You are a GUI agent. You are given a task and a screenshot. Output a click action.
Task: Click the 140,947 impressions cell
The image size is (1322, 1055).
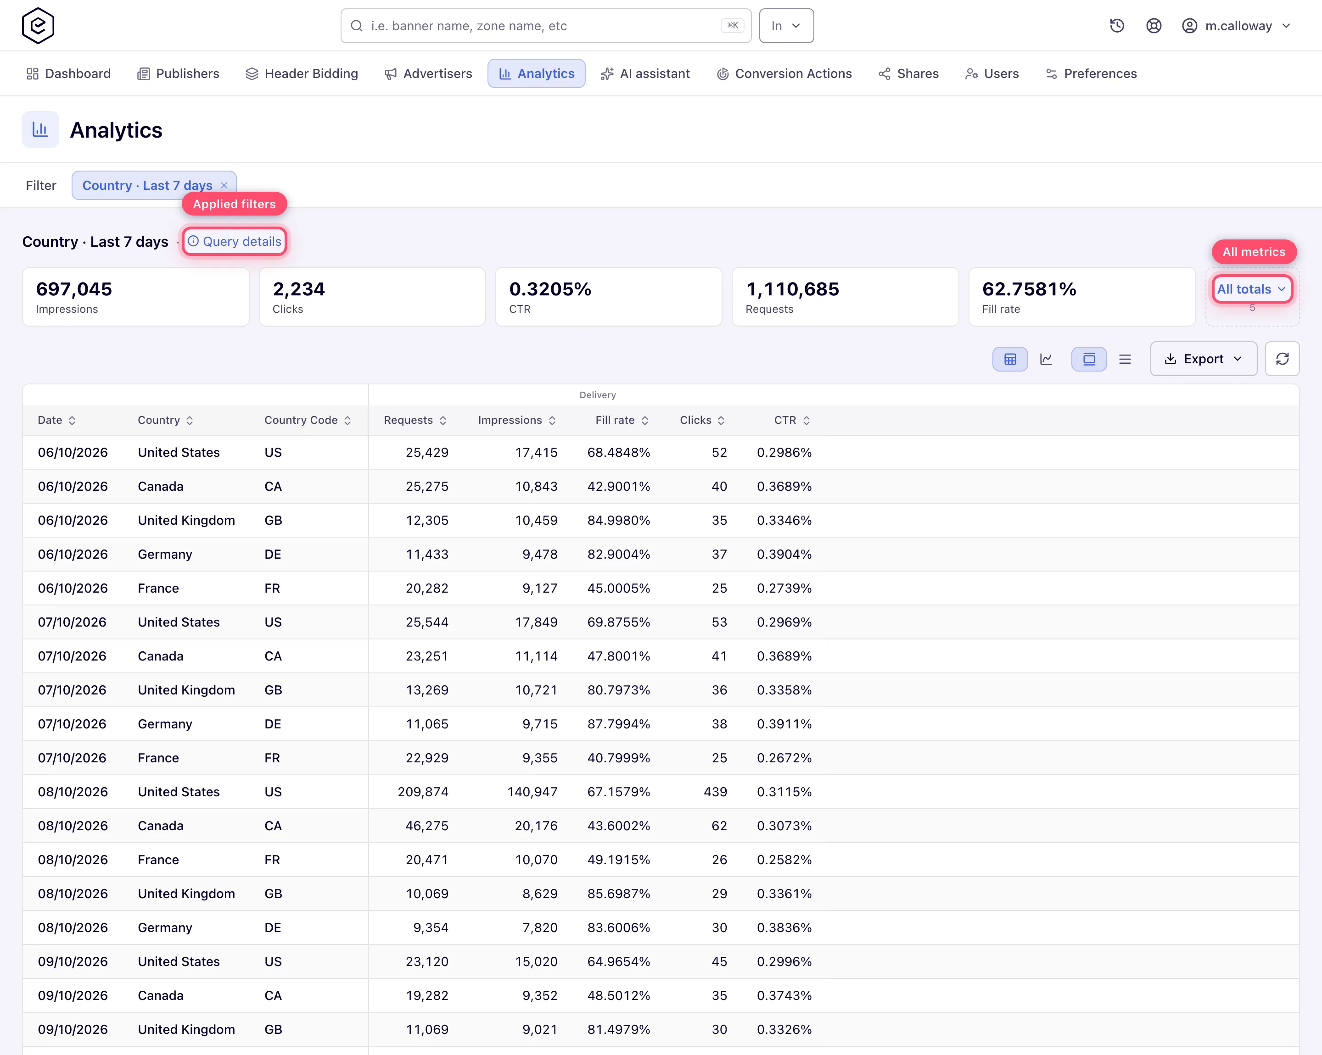pyautogui.click(x=532, y=792)
